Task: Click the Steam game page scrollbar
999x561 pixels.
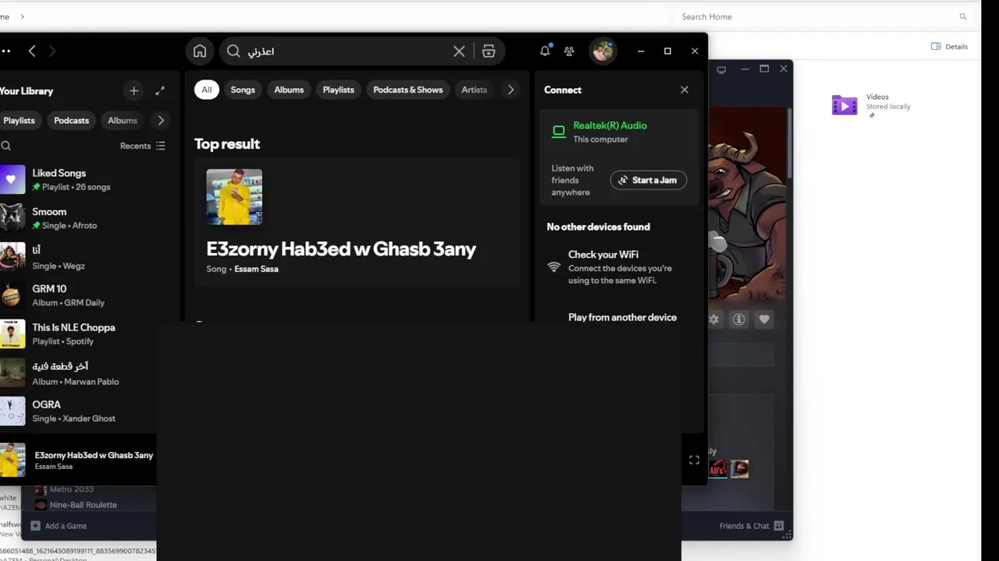Action: pyautogui.click(x=789, y=142)
